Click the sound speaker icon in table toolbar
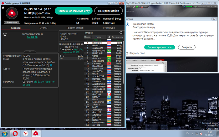Viewport: 219px width, 137px height. click(x=196, y=7)
